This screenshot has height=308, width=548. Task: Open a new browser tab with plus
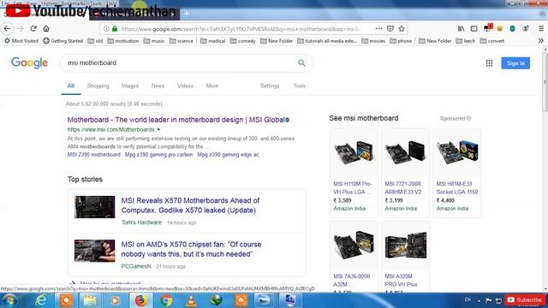point(187,14)
